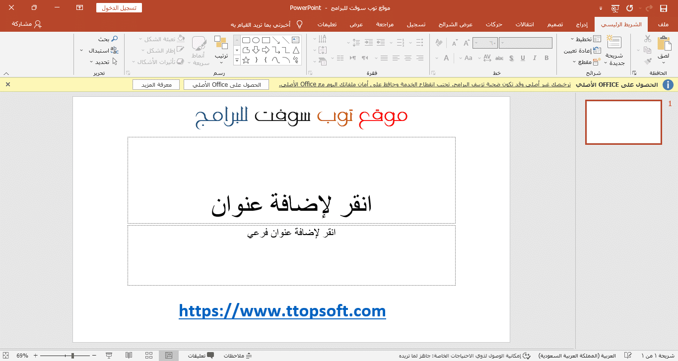Screen dimensions: 678x361
Task: Switch to Transitions (انتقالات) tab
Action: click(x=525, y=24)
